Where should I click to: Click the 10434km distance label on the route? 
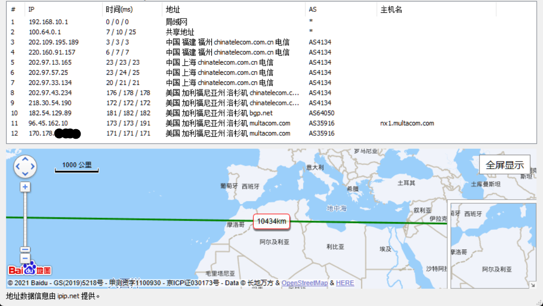pyautogui.click(x=271, y=221)
